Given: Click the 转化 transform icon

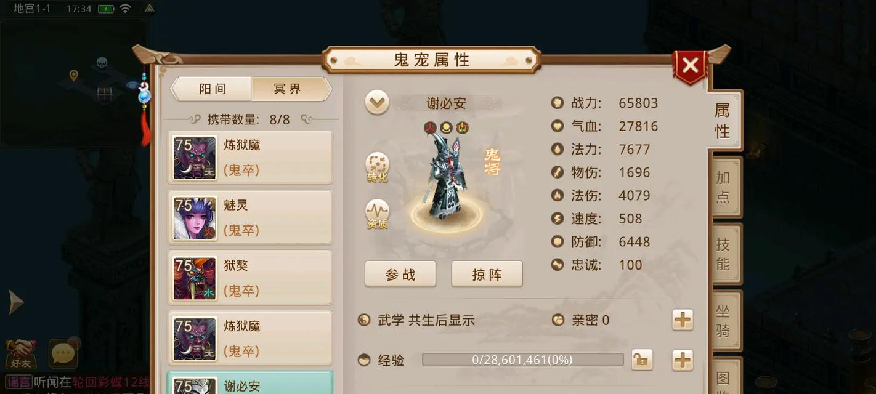Looking at the screenshot, I should pyautogui.click(x=377, y=166).
